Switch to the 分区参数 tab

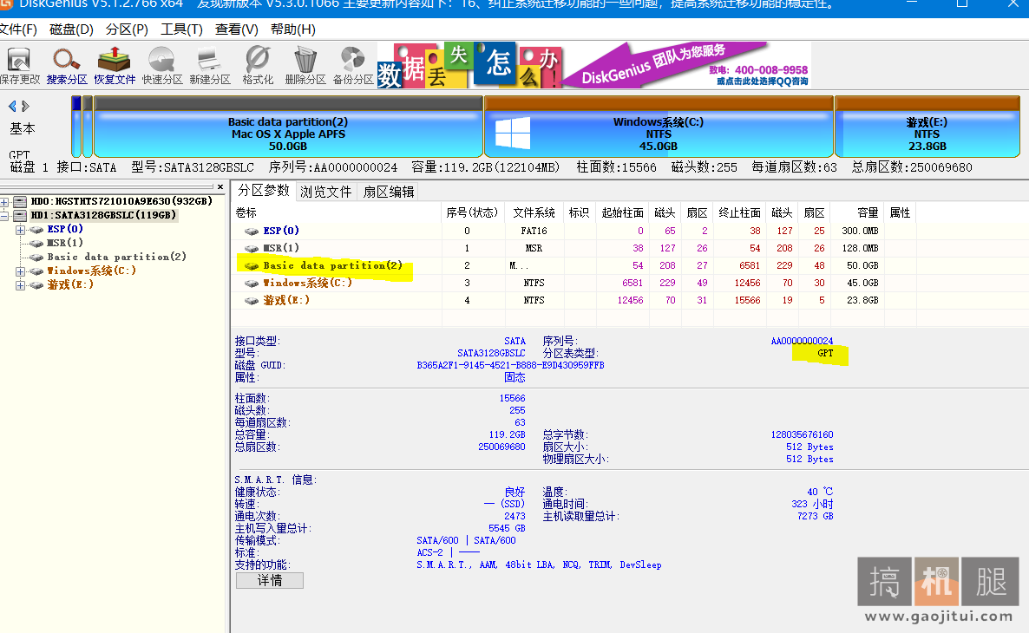(x=263, y=190)
